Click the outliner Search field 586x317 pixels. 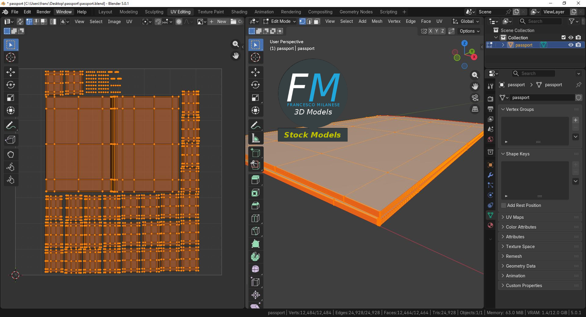(540, 21)
